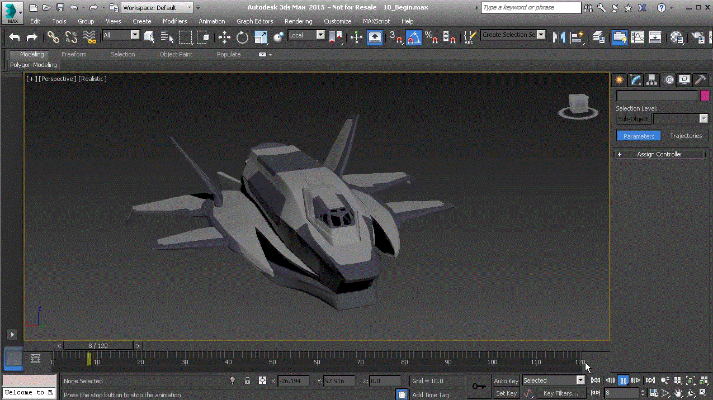Select the Select and Rotate tool
Screen dimensions: 713x400
[242, 37]
